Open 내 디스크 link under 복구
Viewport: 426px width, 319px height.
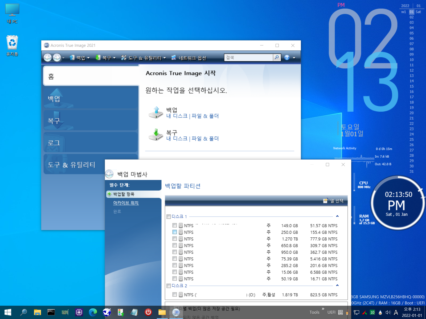pos(177,138)
